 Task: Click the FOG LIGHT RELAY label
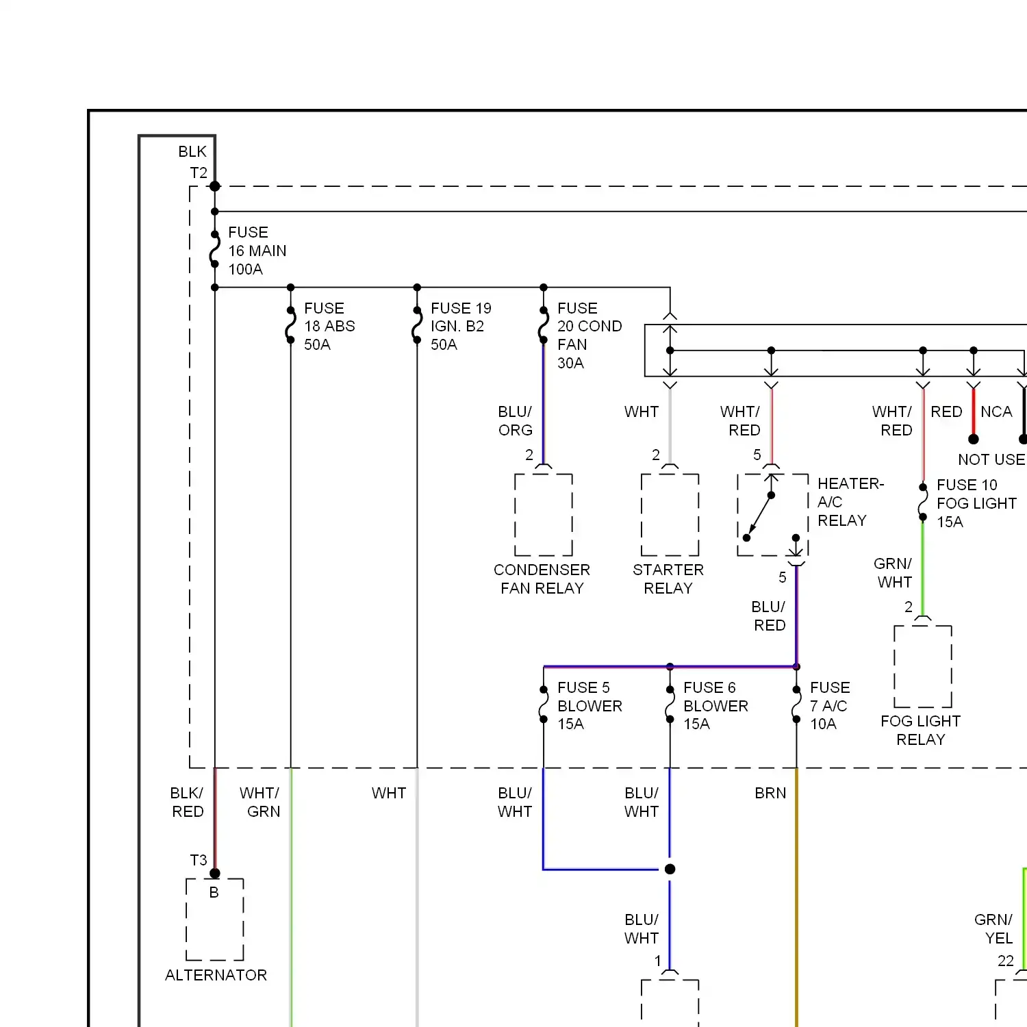coord(921,730)
